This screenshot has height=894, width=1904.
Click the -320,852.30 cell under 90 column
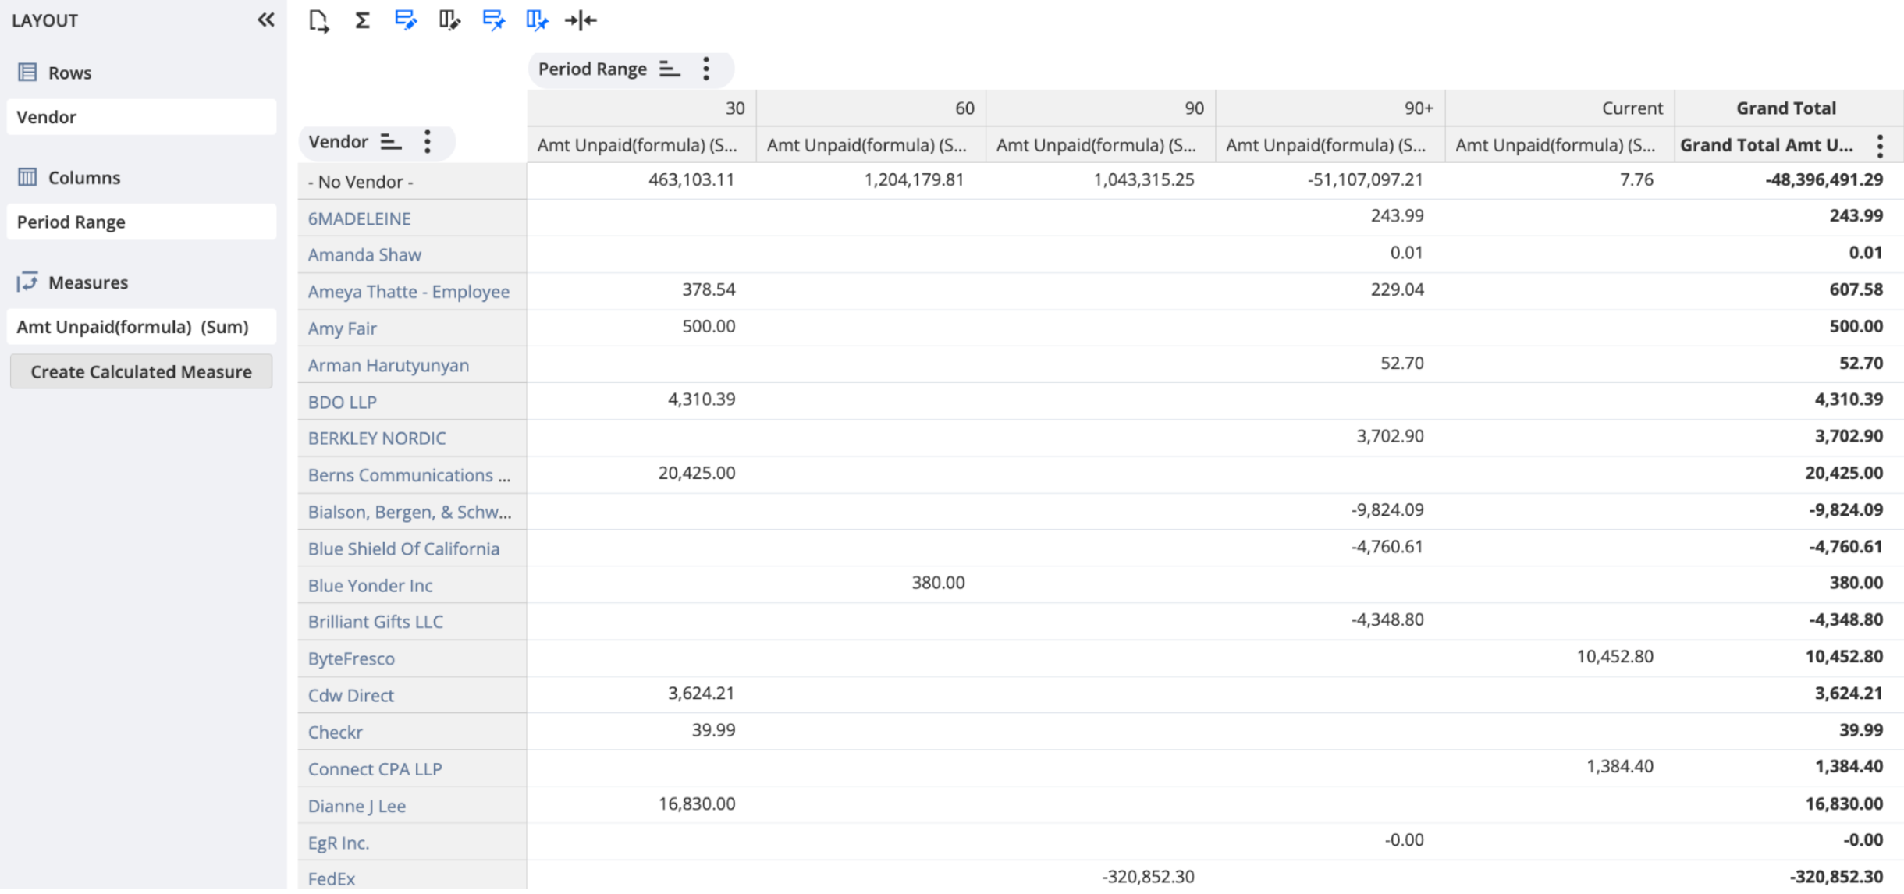[1148, 877]
